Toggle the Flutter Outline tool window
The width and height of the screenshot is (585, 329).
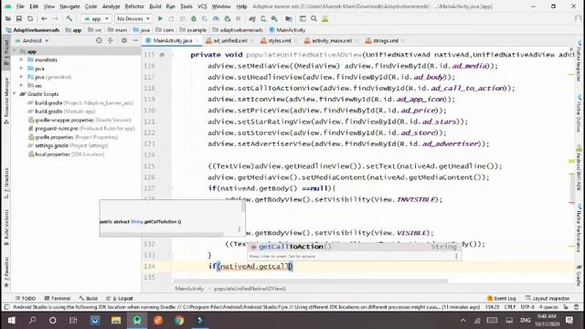(579, 113)
